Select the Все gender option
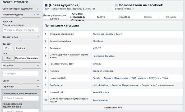Viewport: 185px width, 112px height. pyautogui.click(x=9, y=58)
